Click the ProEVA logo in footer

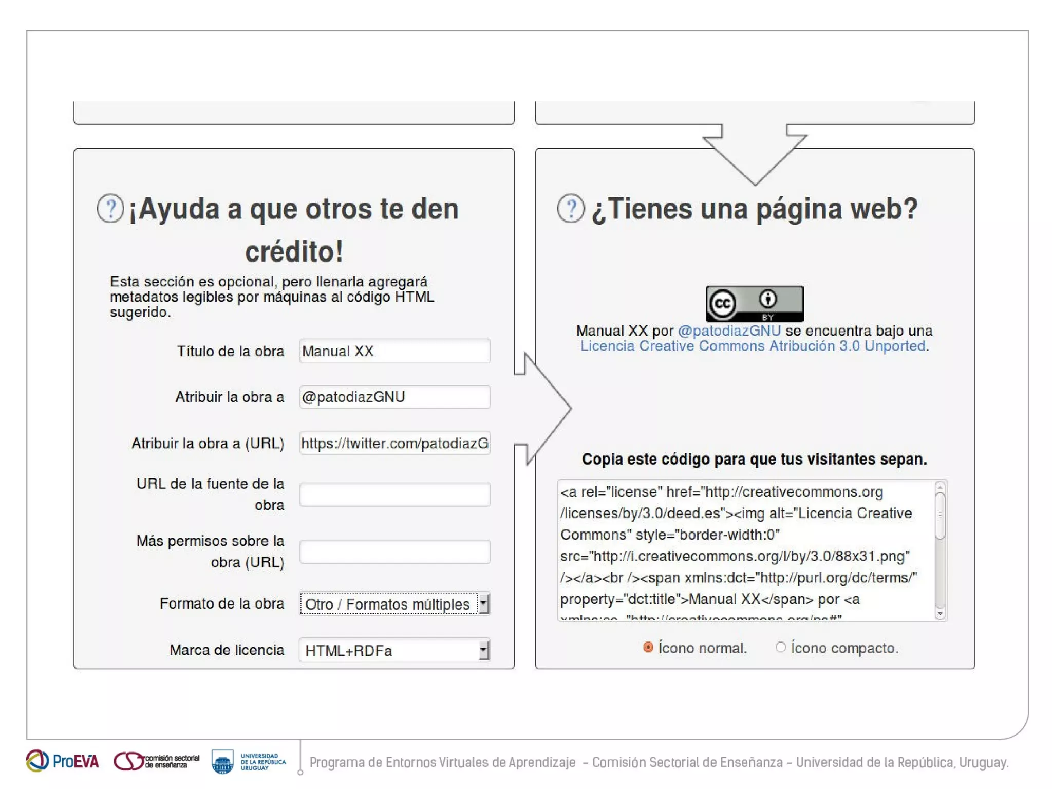pyautogui.click(x=62, y=761)
